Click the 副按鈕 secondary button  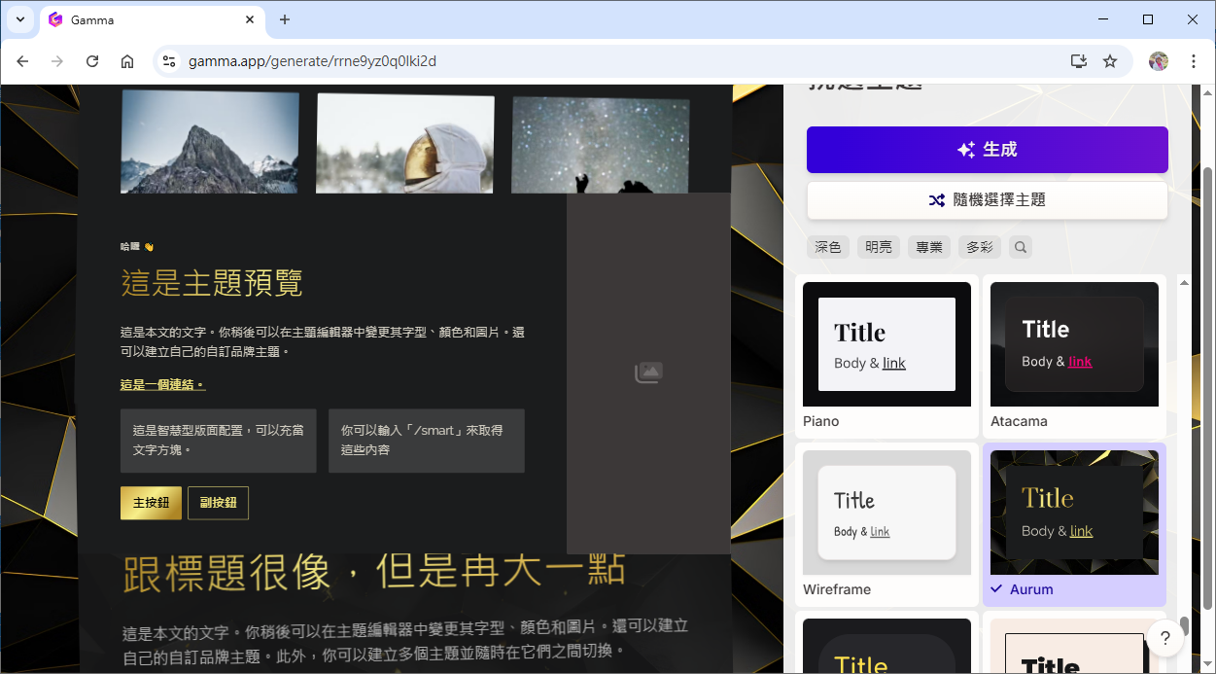pos(218,503)
